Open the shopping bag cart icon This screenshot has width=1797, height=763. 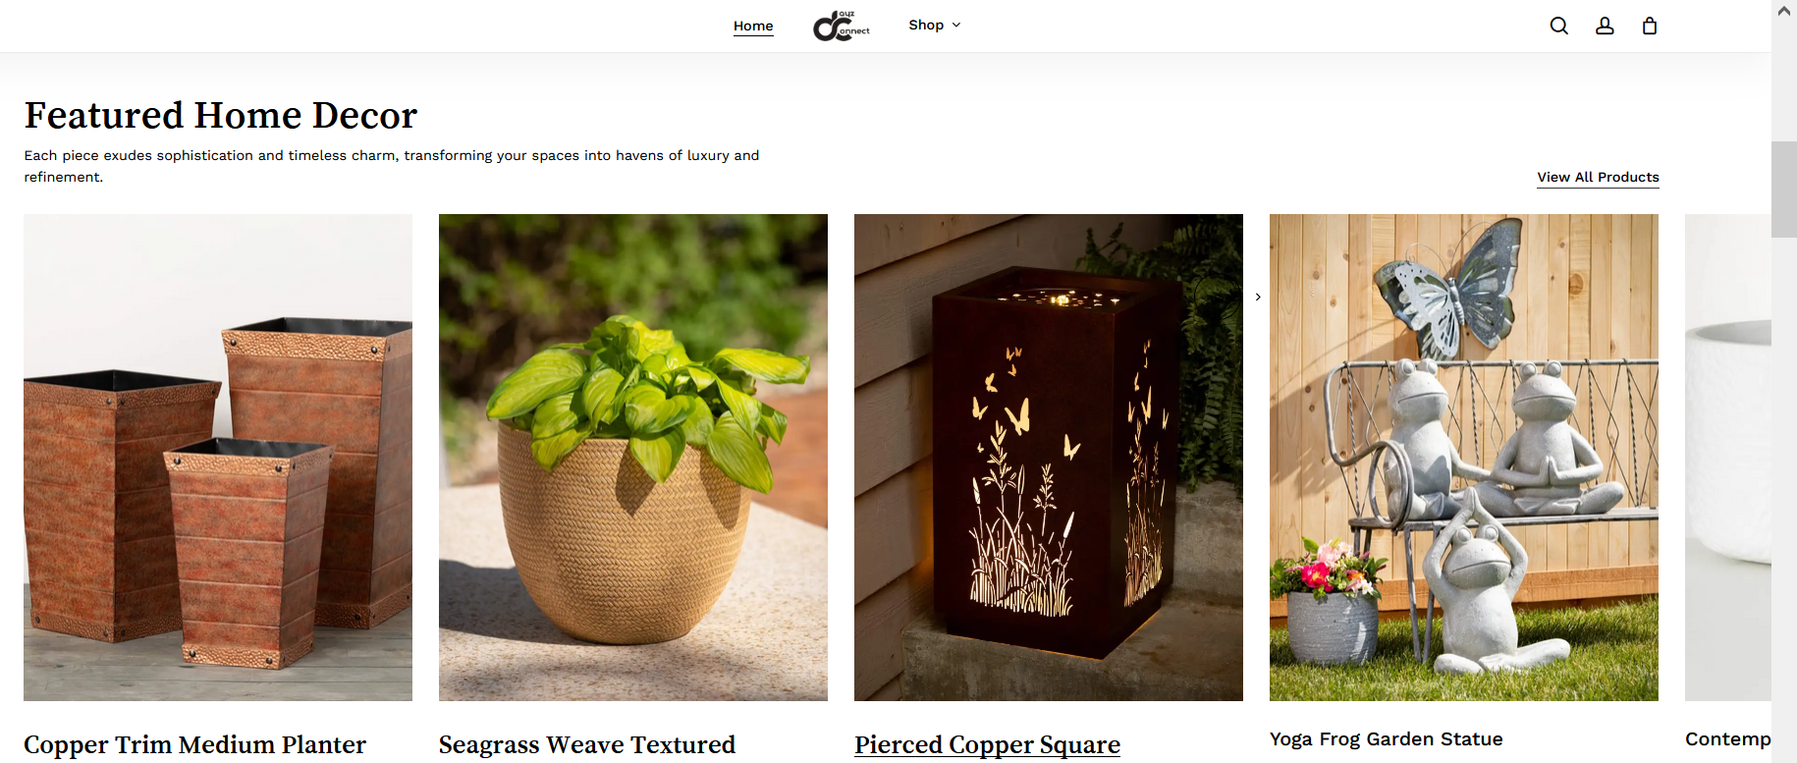pyautogui.click(x=1650, y=26)
